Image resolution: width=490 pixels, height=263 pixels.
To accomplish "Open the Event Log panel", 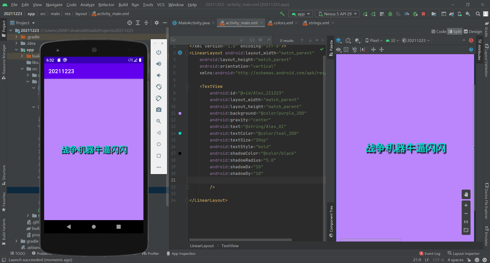I will [432, 254].
